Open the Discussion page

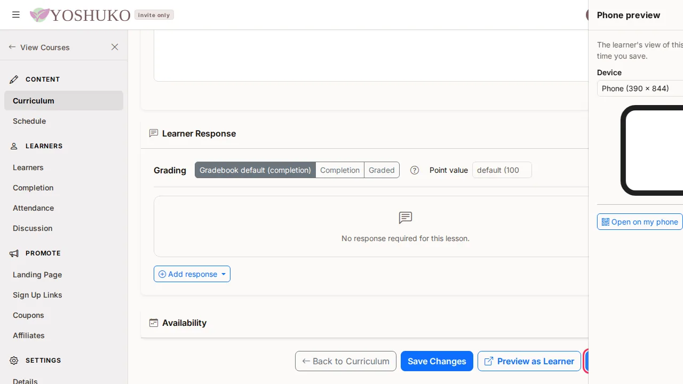point(63,228)
